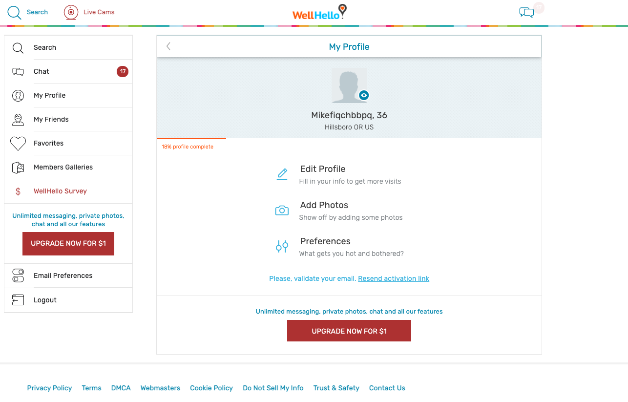Click sidebar Search magnifier icon
This screenshot has width=628, height=402.
point(18,47)
